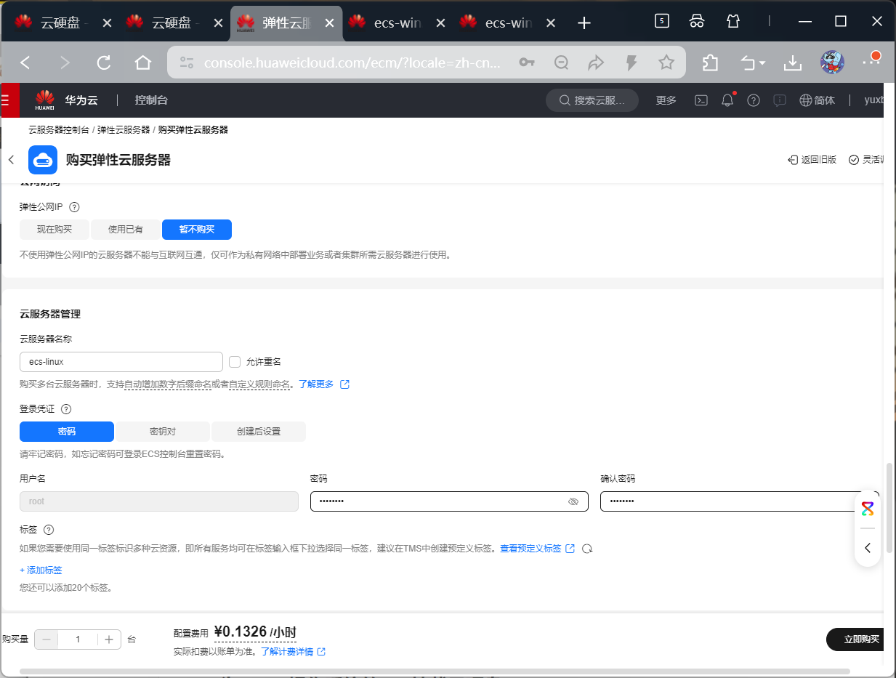Screen dimensions: 896x678
Task: Click the browser address bar URL
Action: tap(352, 63)
